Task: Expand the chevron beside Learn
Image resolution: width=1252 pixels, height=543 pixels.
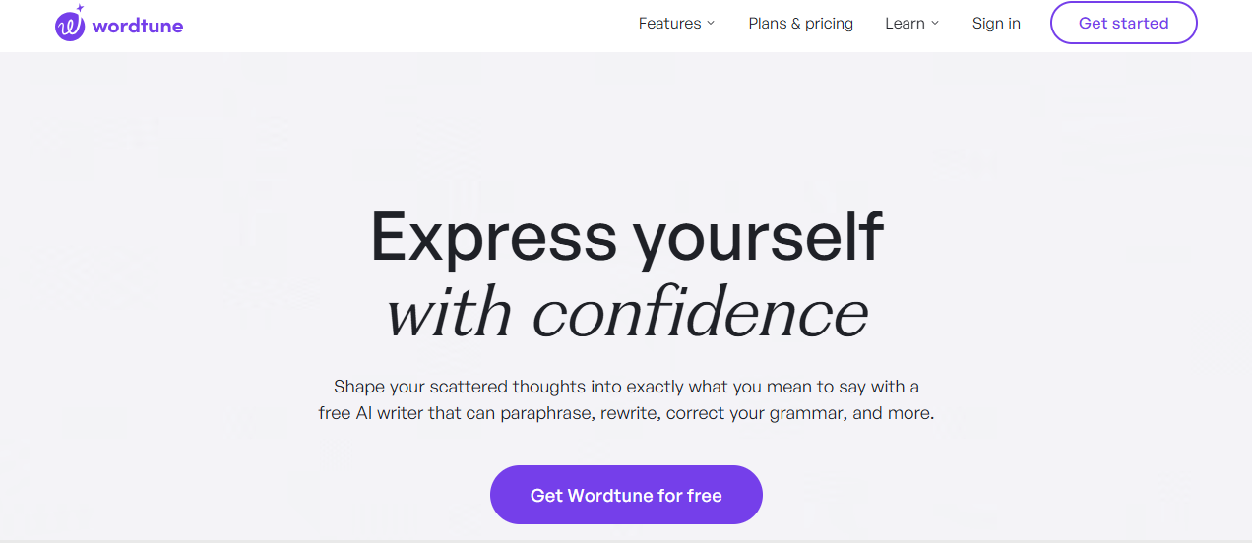Action: pyautogui.click(x=935, y=24)
